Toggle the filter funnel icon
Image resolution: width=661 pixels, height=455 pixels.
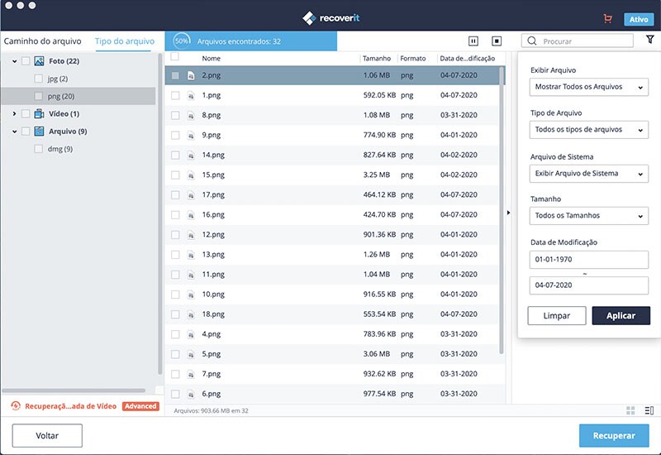(x=650, y=39)
